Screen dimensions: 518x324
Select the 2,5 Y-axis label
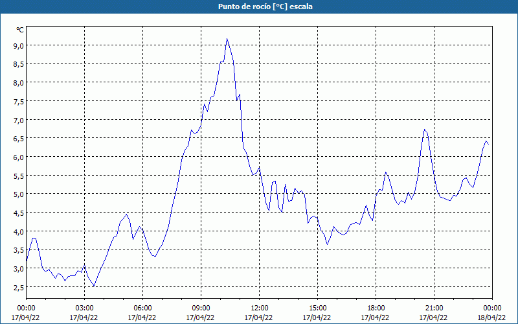pyautogui.click(x=19, y=288)
